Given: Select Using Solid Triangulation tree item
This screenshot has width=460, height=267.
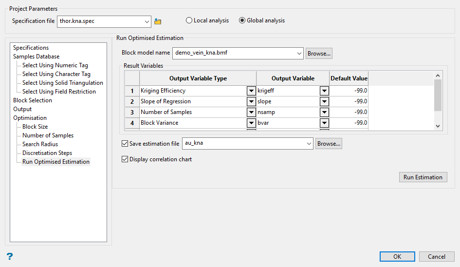Looking at the screenshot, I should point(62,83).
